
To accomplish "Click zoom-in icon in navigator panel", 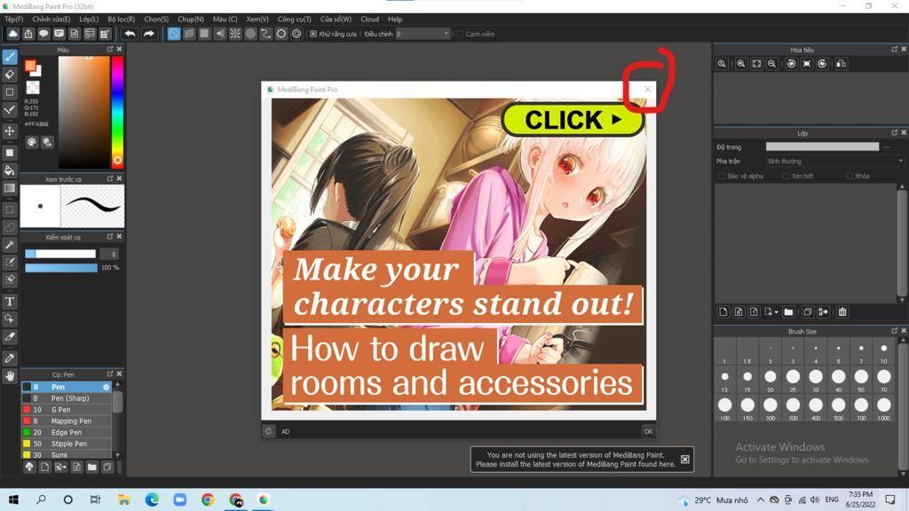I will click(741, 64).
